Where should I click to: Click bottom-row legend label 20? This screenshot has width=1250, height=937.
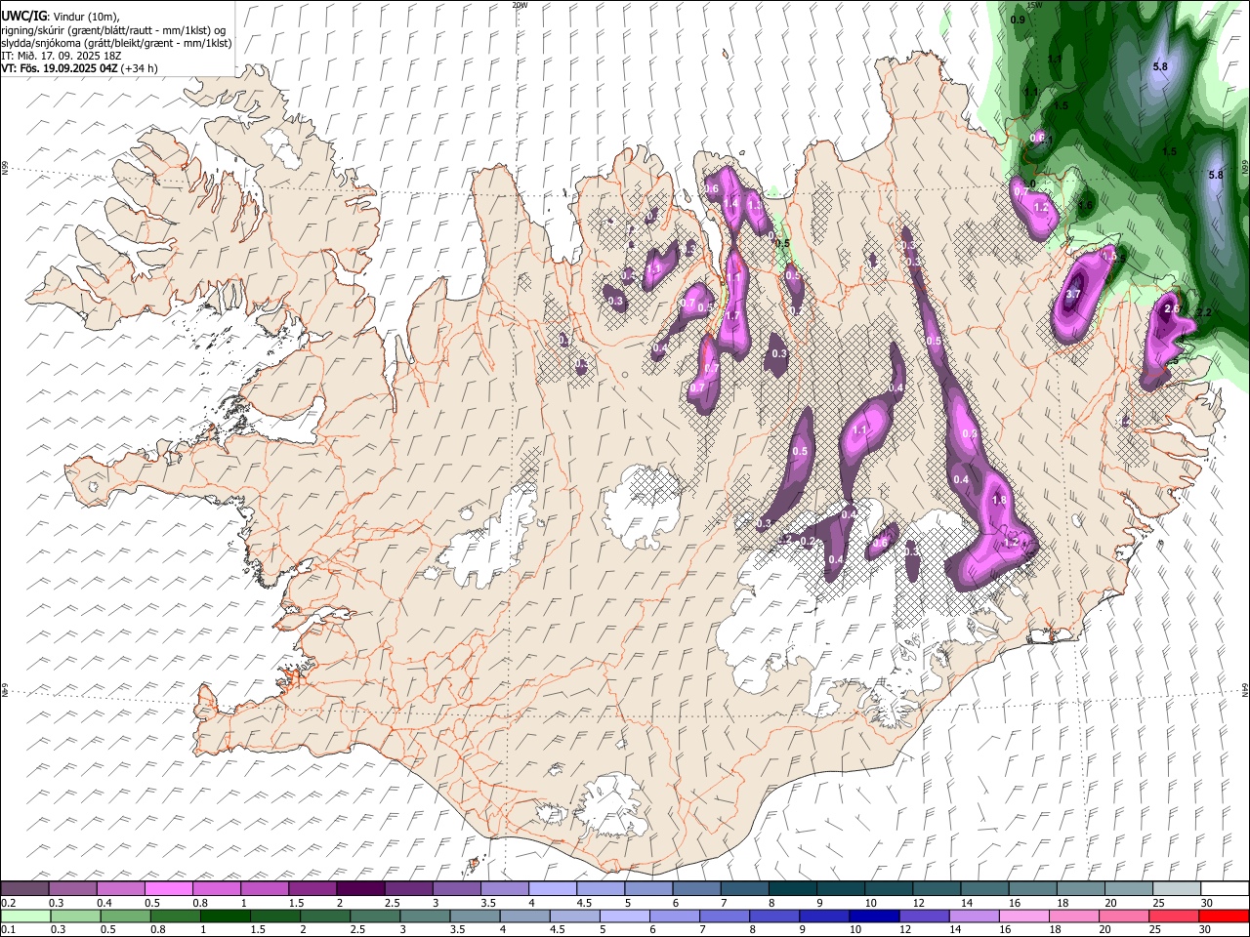pos(1104,930)
